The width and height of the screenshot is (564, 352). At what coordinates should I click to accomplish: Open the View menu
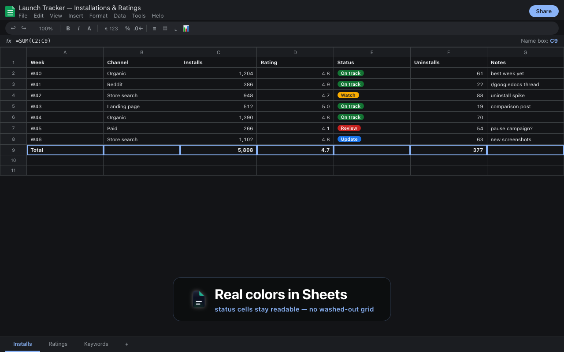56,16
